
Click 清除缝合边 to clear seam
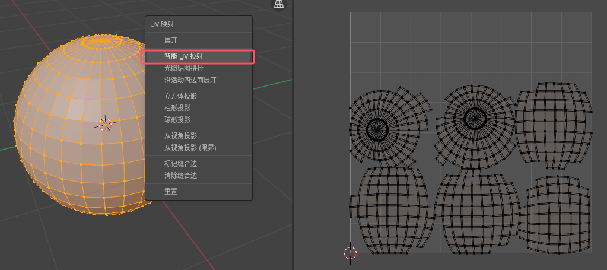pyautogui.click(x=180, y=176)
